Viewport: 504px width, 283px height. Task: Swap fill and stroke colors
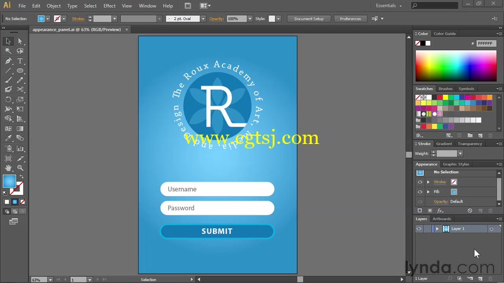point(21,177)
